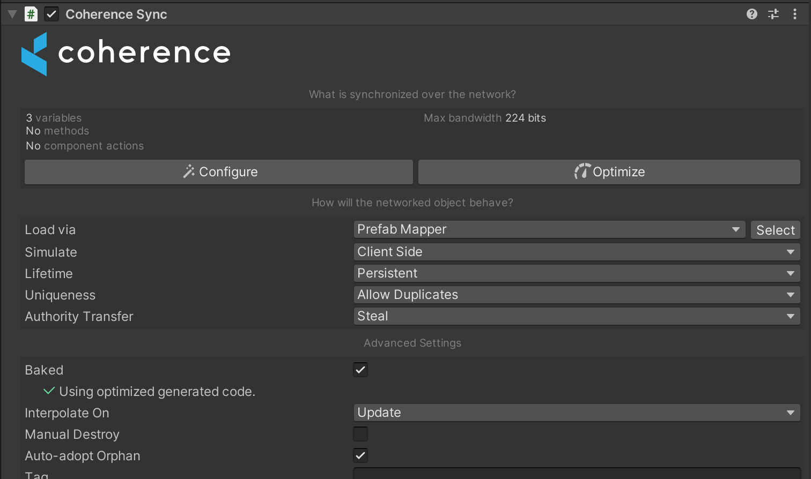The width and height of the screenshot is (811, 479).
Task: Disable the Coherence Sync component checkbox
Action: 51,14
